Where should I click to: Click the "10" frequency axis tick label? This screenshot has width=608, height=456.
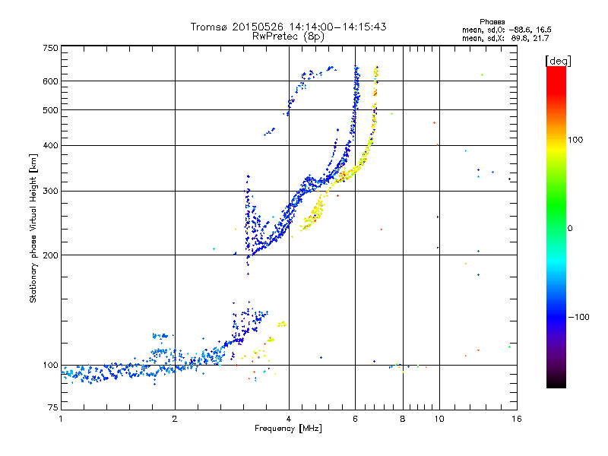pos(439,419)
